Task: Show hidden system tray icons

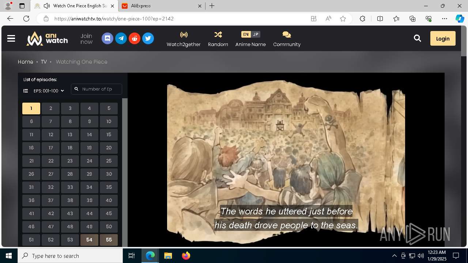Action: pos(394,256)
